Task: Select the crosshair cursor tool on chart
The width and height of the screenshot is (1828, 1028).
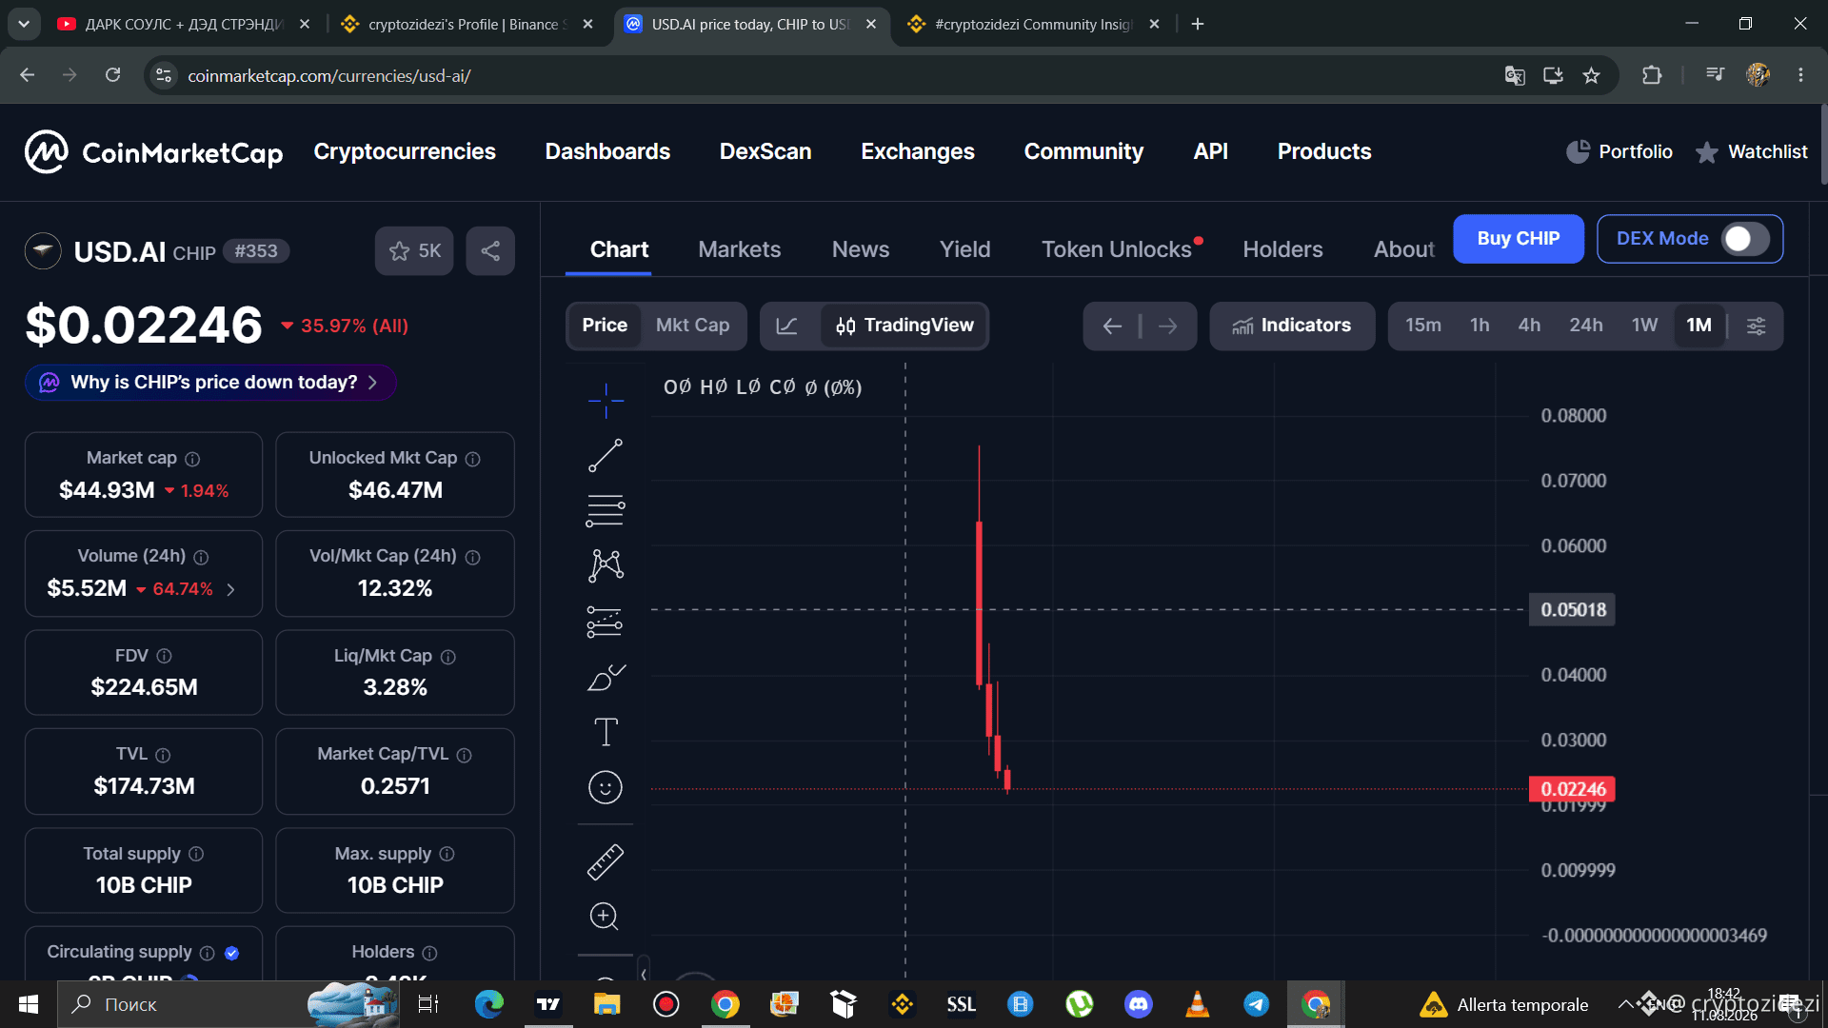Action: pyautogui.click(x=606, y=401)
